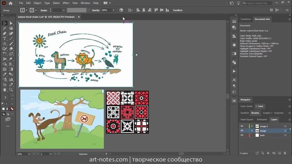This screenshot has width=292, height=164.
Task: Click horizontal align center icon
Action: coord(144,10)
